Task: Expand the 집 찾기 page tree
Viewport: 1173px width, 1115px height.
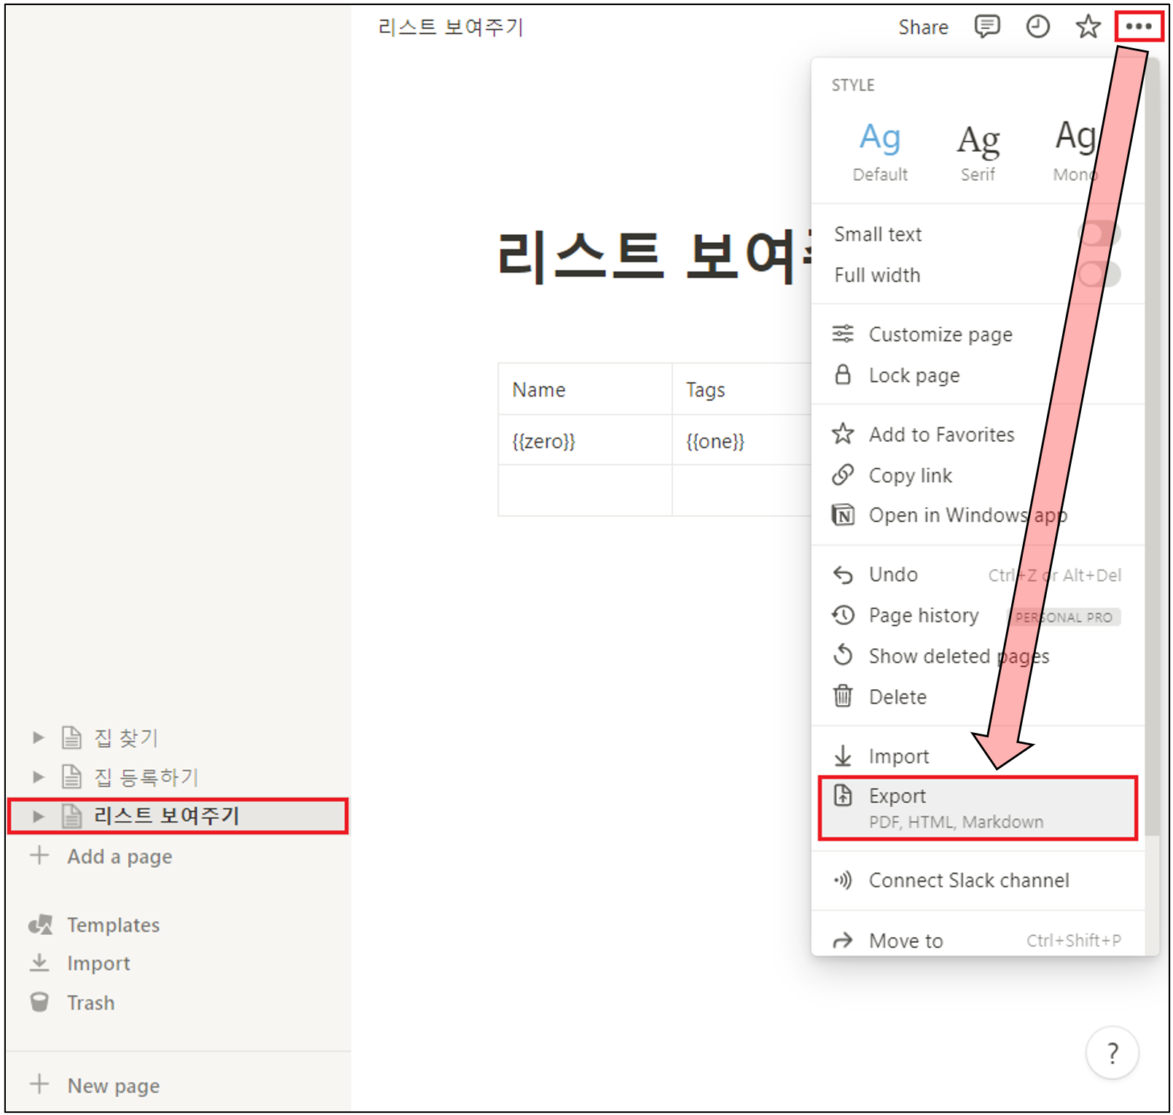Action: point(39,738)
